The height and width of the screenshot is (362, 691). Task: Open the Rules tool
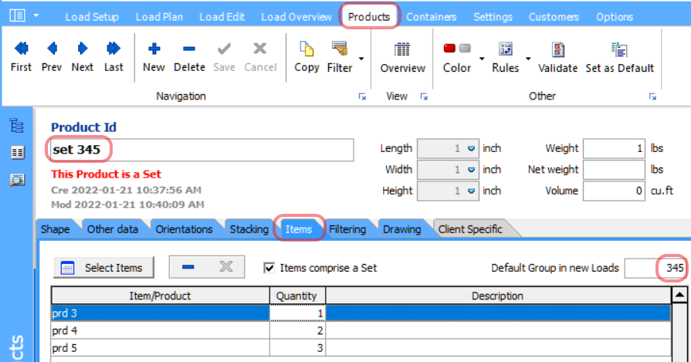506,56
